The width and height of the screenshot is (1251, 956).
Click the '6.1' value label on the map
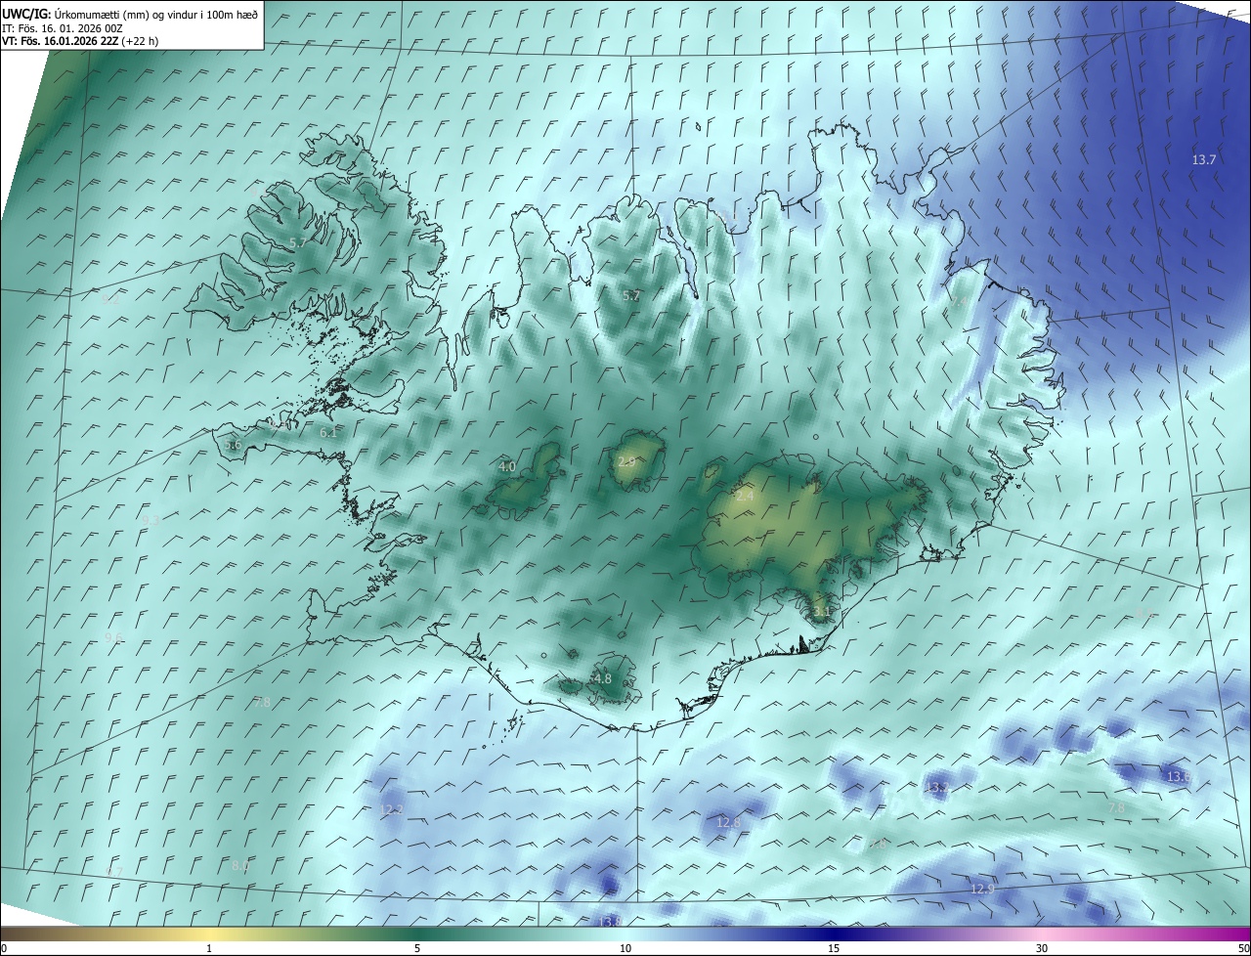click(328, 432)
